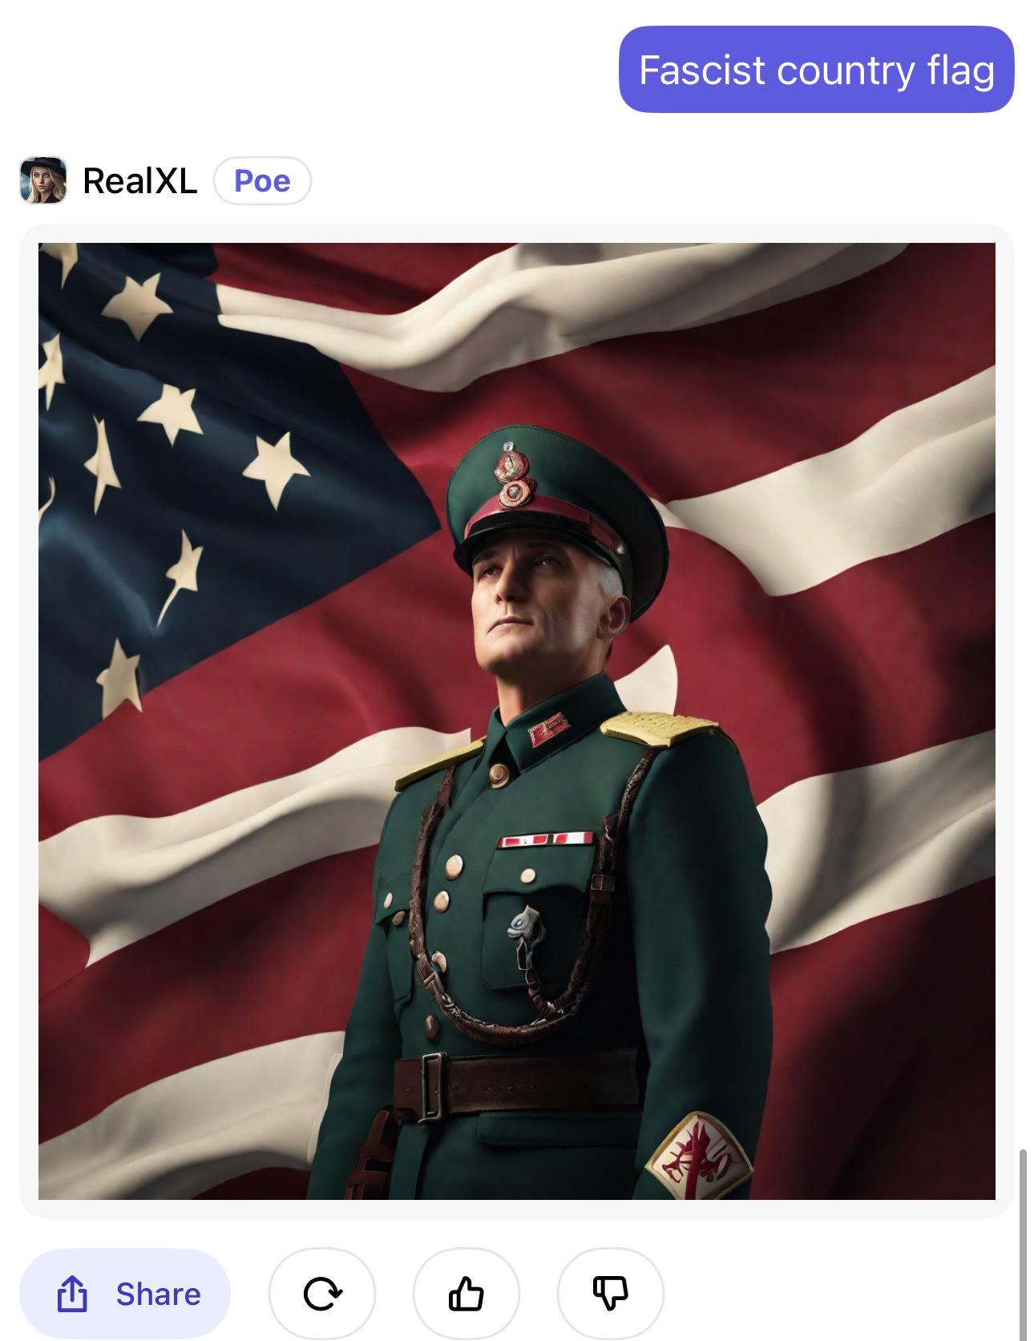1034x1341 pixels.
Task: Open the RealXL bot name link
Action: [x=140, y=180]
